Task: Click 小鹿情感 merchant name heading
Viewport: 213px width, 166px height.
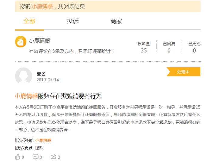Action: click(x=40, y=41)
